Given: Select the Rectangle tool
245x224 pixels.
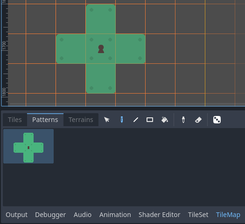Looking at the screenshot, I should [150, 120].
